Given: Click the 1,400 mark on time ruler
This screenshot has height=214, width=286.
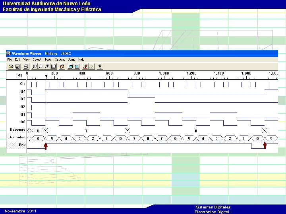Looking at the screenshot, I should coord(219,73).
